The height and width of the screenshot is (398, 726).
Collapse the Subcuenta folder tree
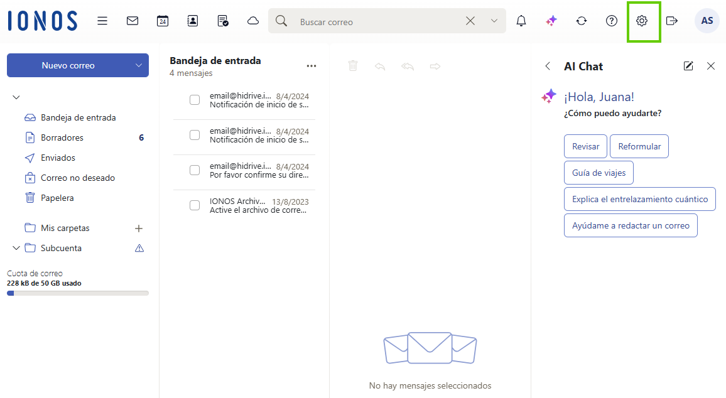tap(16, 248)
